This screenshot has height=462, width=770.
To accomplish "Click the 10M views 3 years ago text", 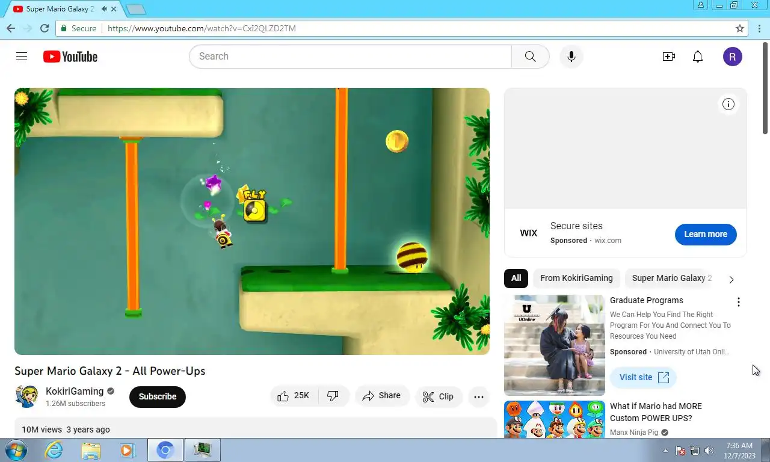I will [x=66, y=430].
